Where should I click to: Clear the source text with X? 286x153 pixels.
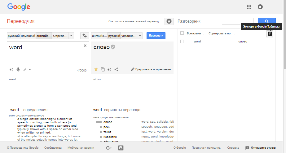(x=85, y=46)
